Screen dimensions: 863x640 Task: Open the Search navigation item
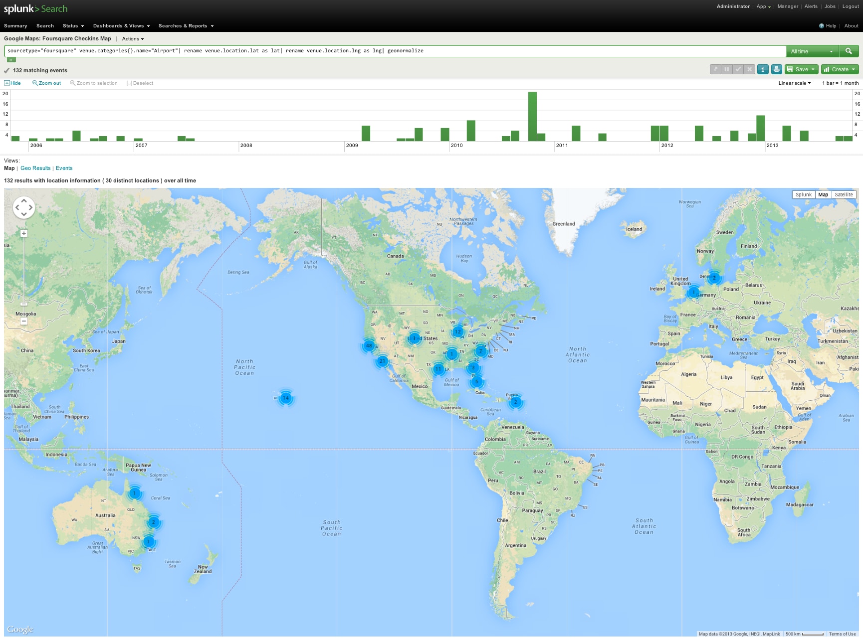[45, 26]
